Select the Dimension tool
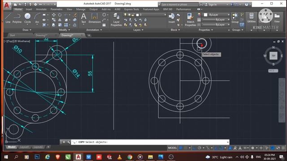The height and width of the screenshot is (161, 287). (95, 18)
